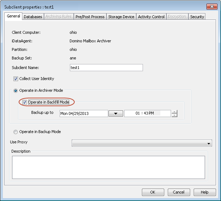The width and height of the screenshot is (221, 201).
Task: Disable Operate in Backfill Mode checkbox
Action: click(x=25, y=102)
